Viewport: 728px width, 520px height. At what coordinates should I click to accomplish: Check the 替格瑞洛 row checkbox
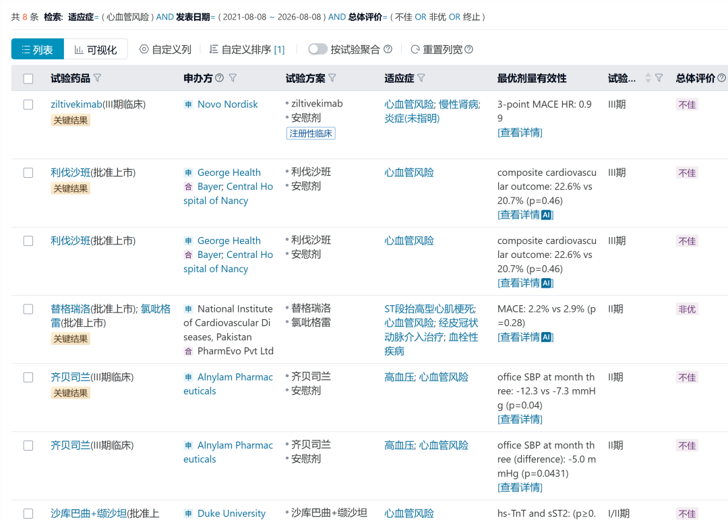28,309
